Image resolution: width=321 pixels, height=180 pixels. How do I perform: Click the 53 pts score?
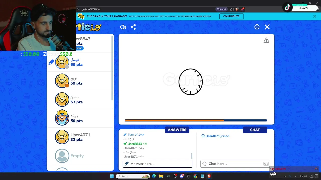[x=76, y=102]
